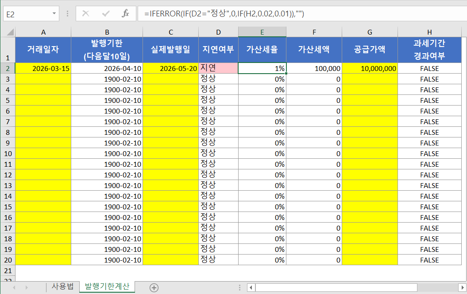This screenshot has height=294, width=467.
Task: Select cell with date 2026-04-10
Action: (x=107, y=68)
